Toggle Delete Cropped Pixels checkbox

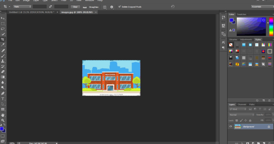pyautogui.click(x=119, y=7)
